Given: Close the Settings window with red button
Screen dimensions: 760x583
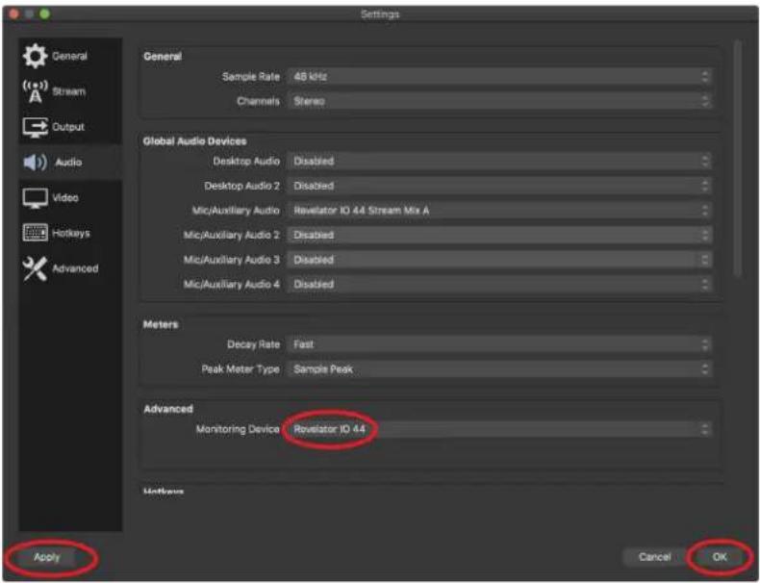Looking at the screenshot, I should click(14, 14).
